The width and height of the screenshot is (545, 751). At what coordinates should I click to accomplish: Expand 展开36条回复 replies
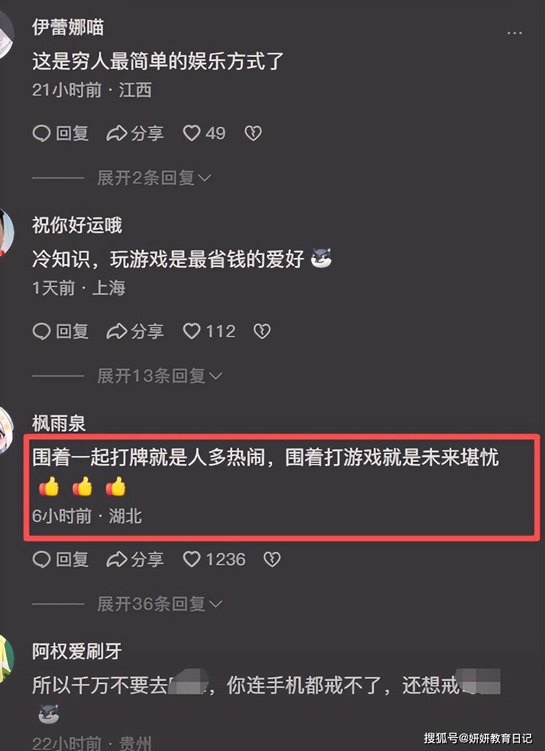(x=160, y=604)
